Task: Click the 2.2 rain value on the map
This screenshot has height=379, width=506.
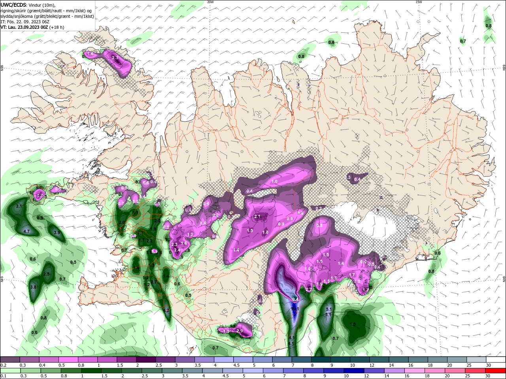Action: coord(149,241)
